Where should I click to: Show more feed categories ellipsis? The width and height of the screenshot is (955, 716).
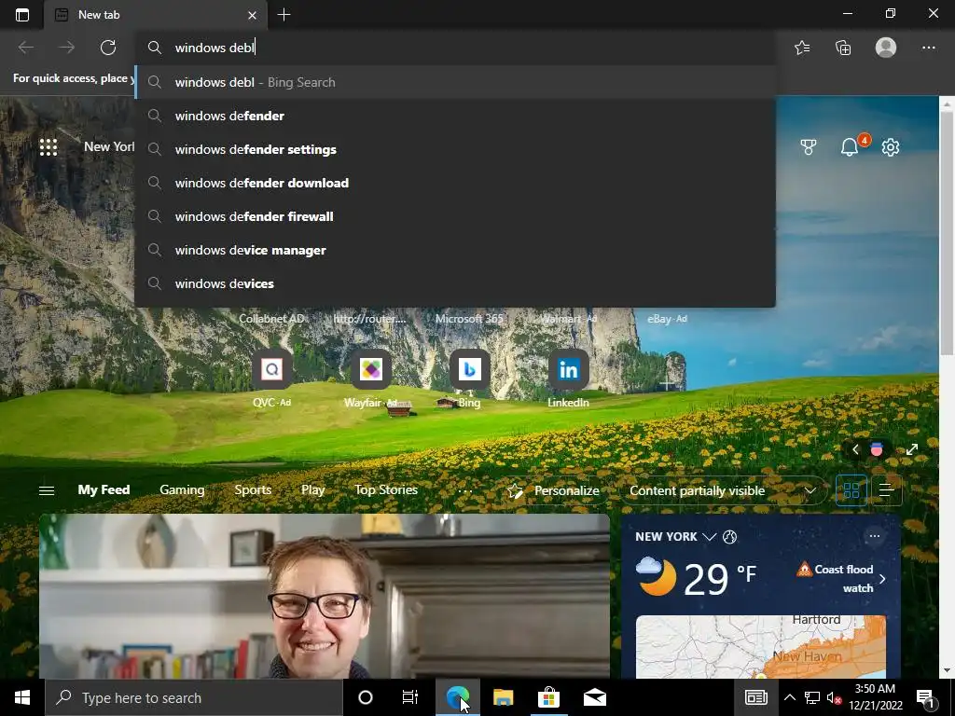465,490
